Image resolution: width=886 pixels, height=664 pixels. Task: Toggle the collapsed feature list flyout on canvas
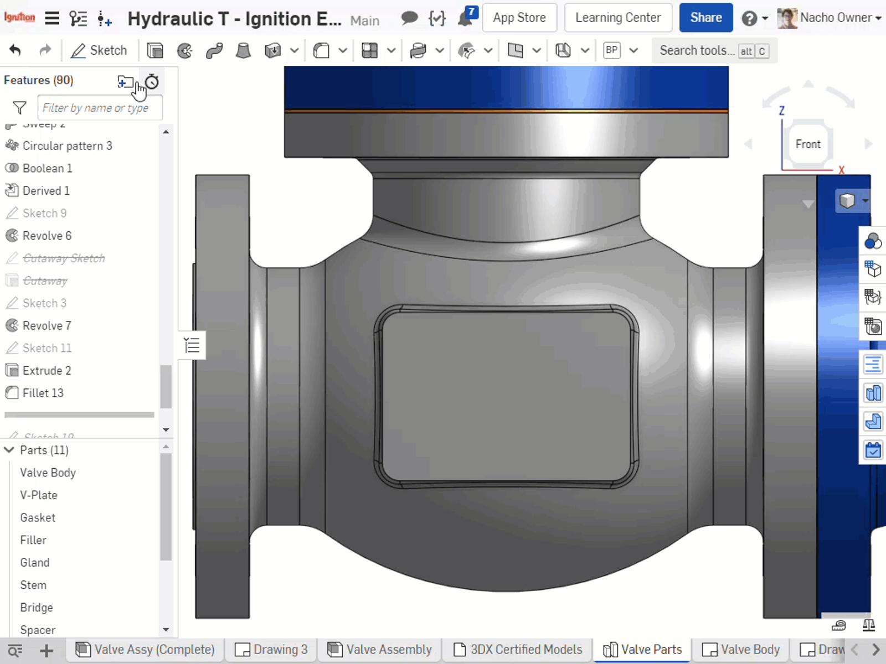191,345
